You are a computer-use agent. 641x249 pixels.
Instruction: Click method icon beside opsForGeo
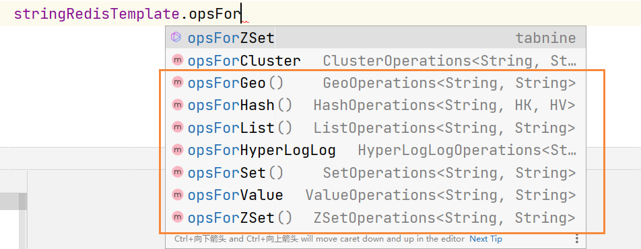pyautogui.click(x=177, y=83)
